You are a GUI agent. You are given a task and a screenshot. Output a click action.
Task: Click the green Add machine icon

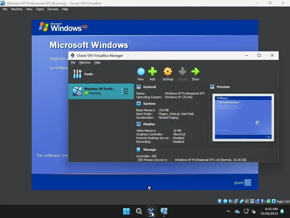click(152, 72)
